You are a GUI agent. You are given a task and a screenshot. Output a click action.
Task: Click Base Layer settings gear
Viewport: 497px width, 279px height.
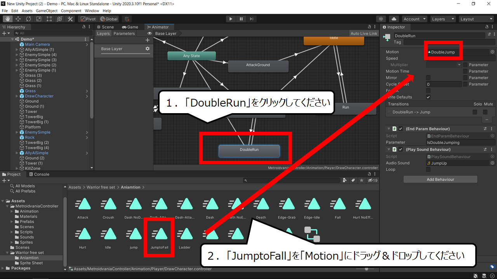[x=147, y=49]
